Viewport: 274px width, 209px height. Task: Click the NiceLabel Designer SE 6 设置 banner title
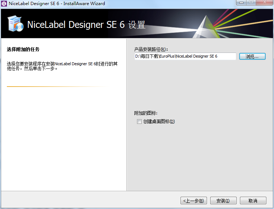tap(86, 25)
